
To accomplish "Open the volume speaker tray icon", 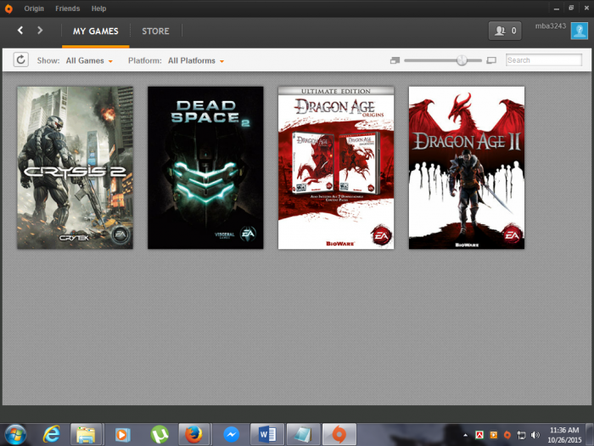I will point(535,435).
